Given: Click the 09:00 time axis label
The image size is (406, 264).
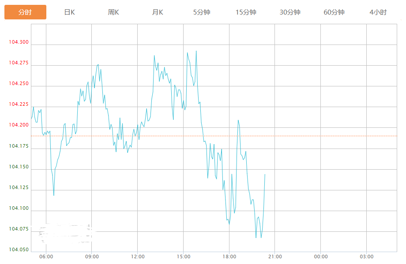Looking at the screenshot, I should (92, 257).
